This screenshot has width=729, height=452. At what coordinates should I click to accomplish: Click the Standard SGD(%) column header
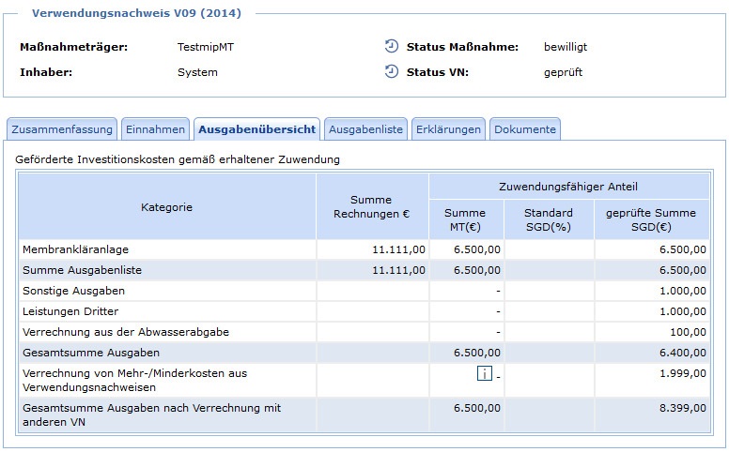tap(548, 219)
